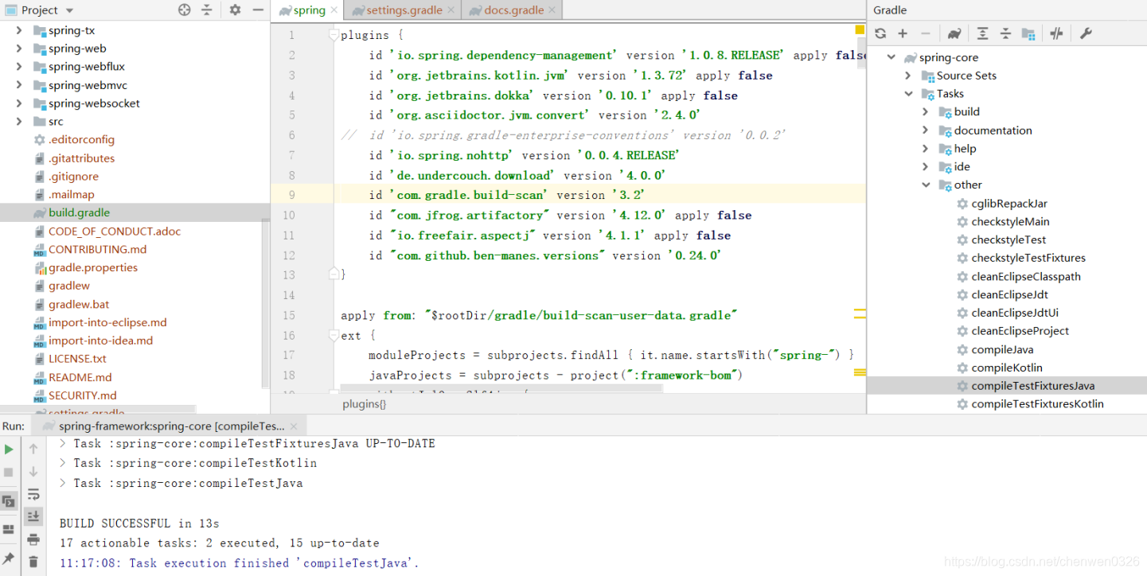Close the docs.gradle tab

552,10
